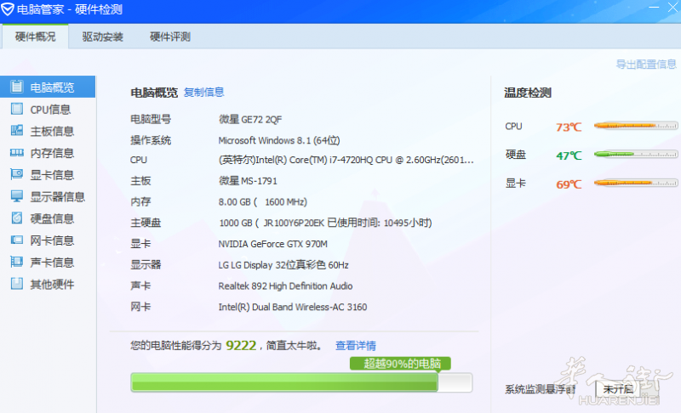Click the 47℃ hard disk temperature reading
Viewport: 681px width, 413px height.
[x=569, y=156]
